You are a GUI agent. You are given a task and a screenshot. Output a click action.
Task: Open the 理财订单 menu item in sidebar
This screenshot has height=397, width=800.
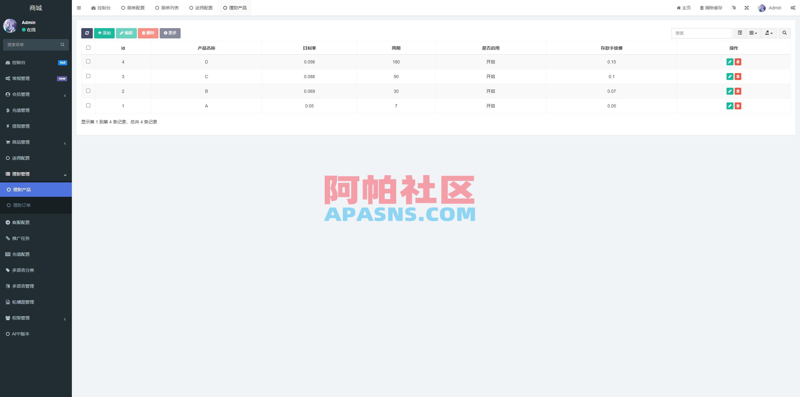click(22, 205)
